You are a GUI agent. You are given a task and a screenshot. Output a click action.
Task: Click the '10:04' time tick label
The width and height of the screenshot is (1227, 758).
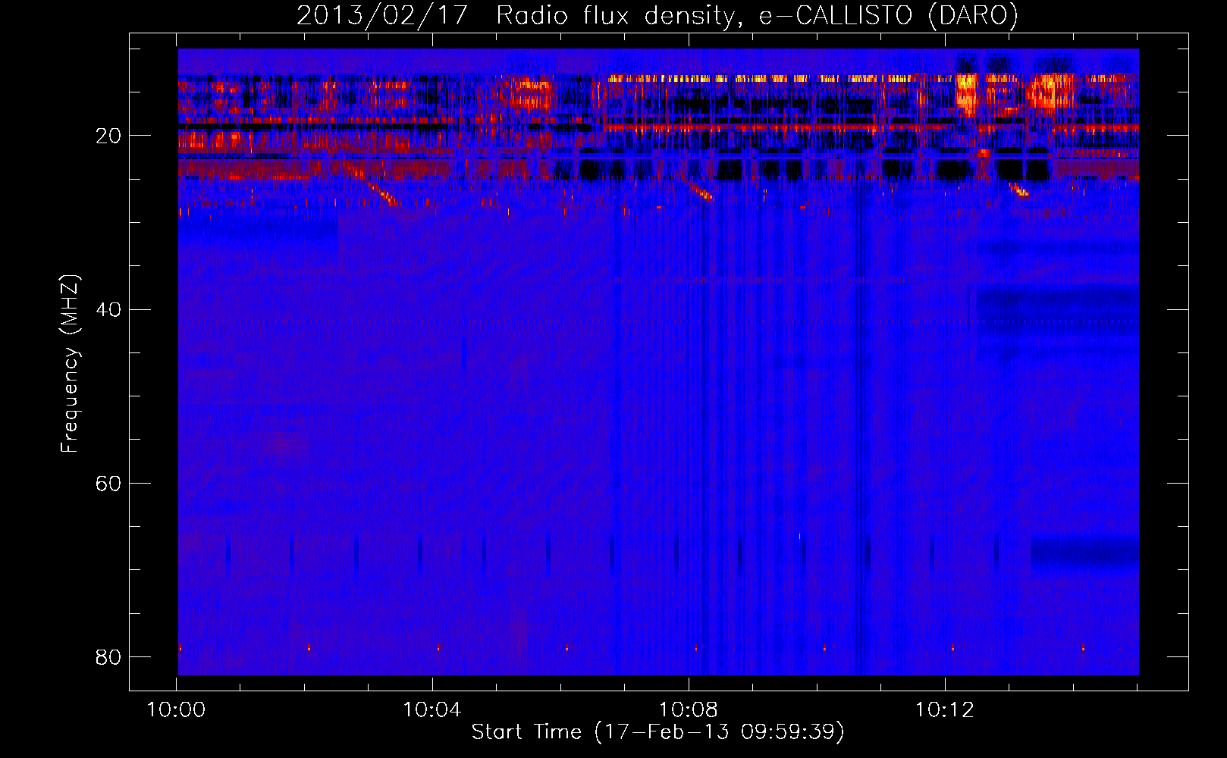click(x=432, y=709)
